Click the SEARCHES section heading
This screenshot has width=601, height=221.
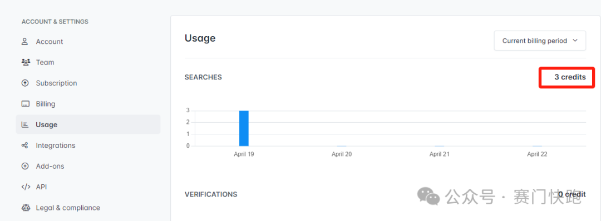click(x=203, y=77)
